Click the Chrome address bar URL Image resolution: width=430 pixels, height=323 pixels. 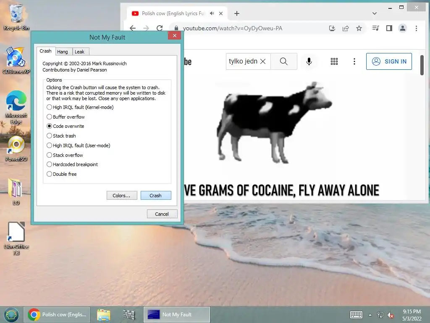point(233,28)
